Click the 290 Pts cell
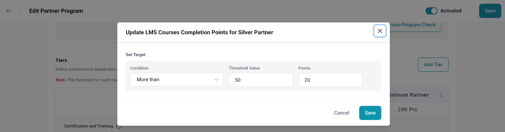 [407, 109]
